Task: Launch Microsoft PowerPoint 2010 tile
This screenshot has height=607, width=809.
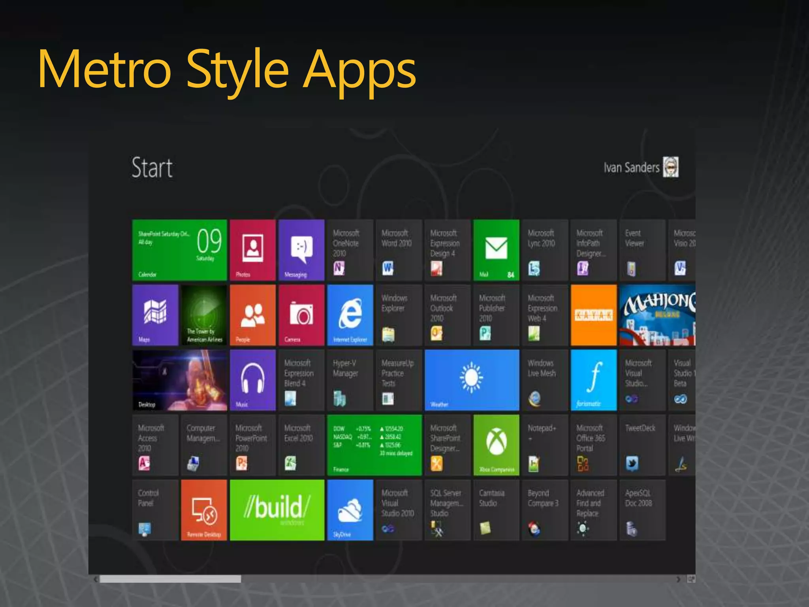Action: (252, 445)
